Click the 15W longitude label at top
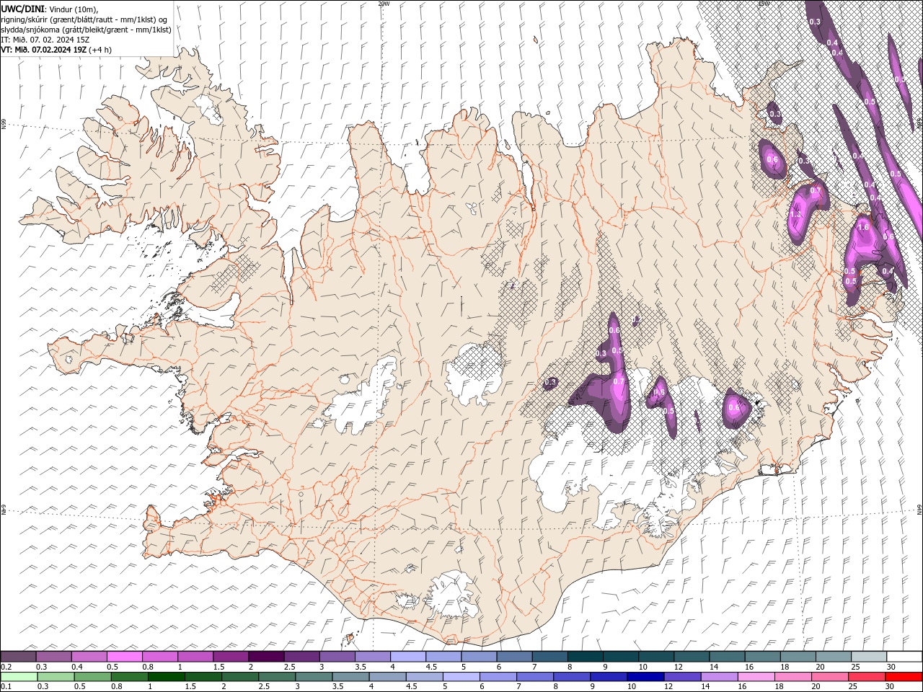This screenshot has height=692, width=923. click(764, 4)
